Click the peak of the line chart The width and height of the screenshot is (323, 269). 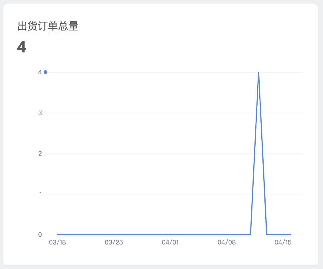click(x=258, y=72)
